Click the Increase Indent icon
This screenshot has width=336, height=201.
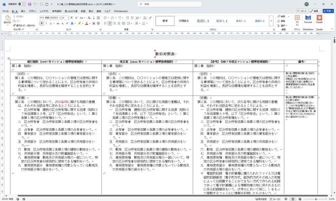pos(132,18)
